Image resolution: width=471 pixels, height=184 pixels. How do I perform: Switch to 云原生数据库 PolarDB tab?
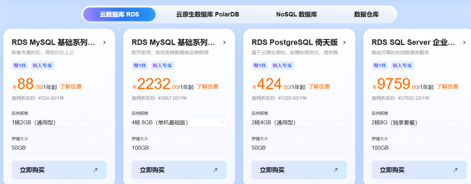(x=207, y=14)
